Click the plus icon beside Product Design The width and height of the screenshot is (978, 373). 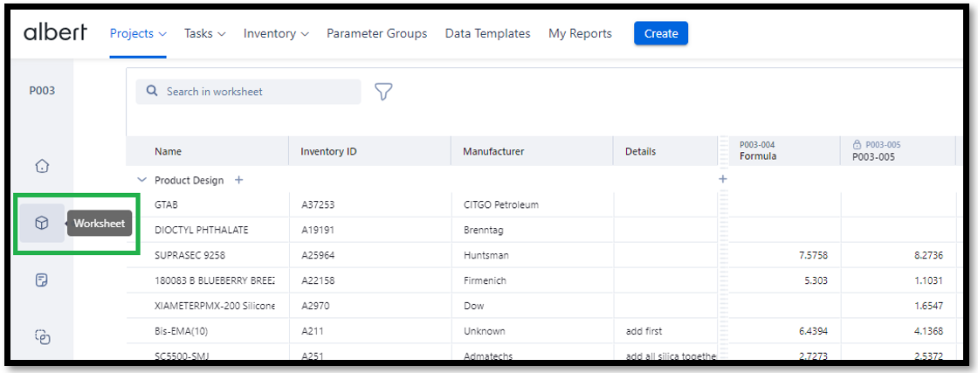coord(239,180)
